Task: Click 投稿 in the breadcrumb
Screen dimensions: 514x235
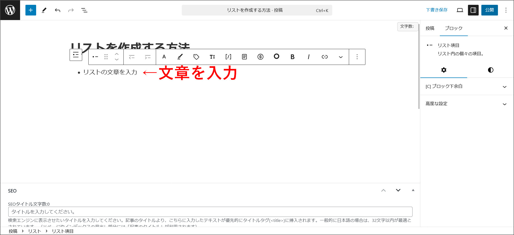Action: point(13,231)
